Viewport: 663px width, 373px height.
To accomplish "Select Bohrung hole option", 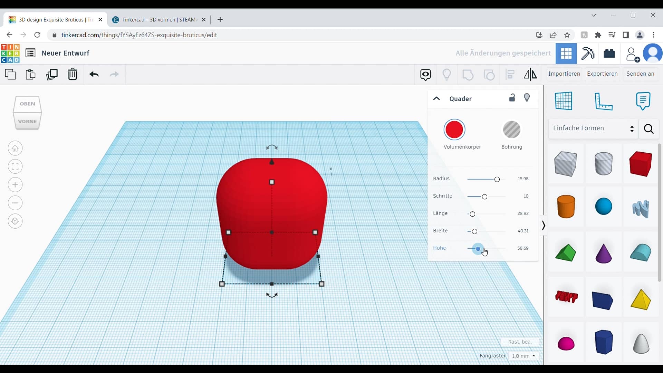I will [x=512, y=130].
